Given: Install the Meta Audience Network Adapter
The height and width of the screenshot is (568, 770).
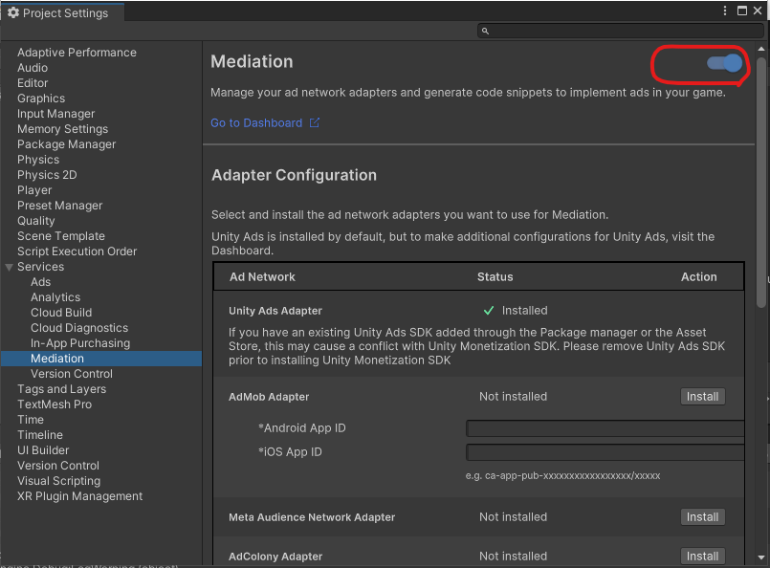Looking at the screenshot, I should click(702, 517).
